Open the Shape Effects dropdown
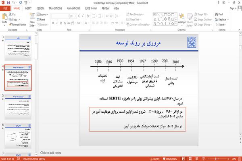Screen dimensions: 242x161 click(x=203, y=25)
